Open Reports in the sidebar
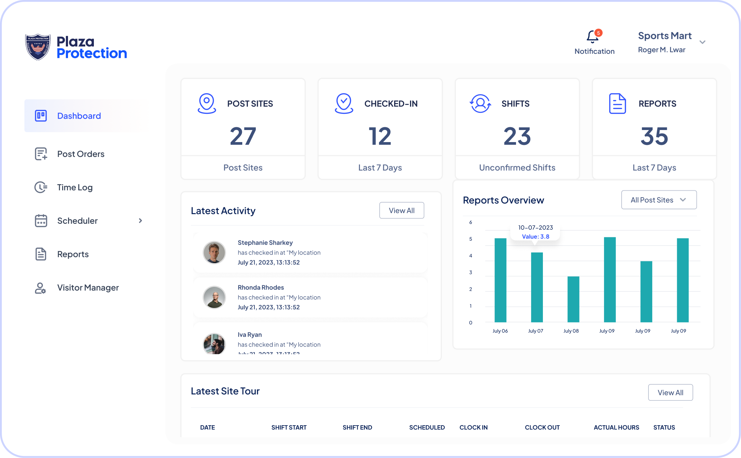This screenshot has width=741, height=458. point(73,254)
